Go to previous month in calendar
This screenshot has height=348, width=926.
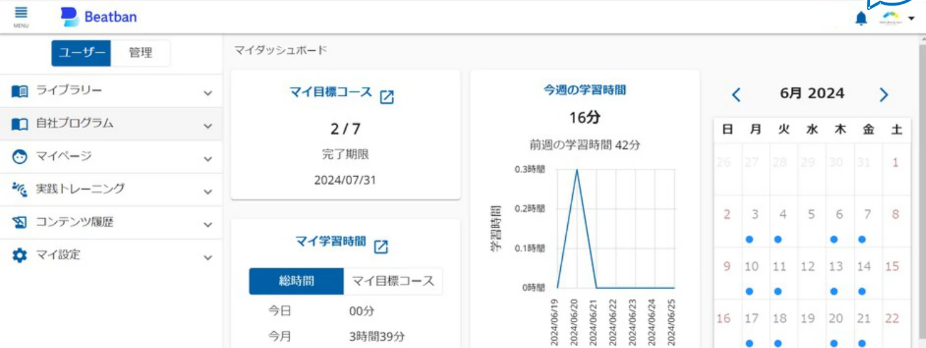(736, 95)
